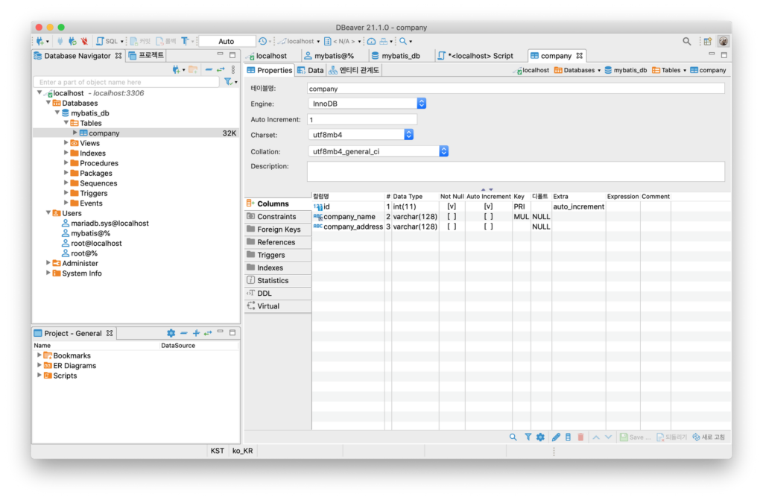Open the Project panel gear settings icon
Screen dimensions: 763x500
(171, 333)
